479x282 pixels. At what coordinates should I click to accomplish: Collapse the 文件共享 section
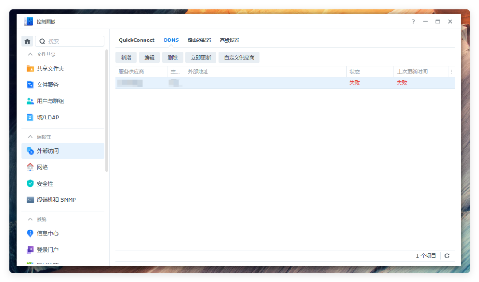pyautogui.click(x=30, y=54)
